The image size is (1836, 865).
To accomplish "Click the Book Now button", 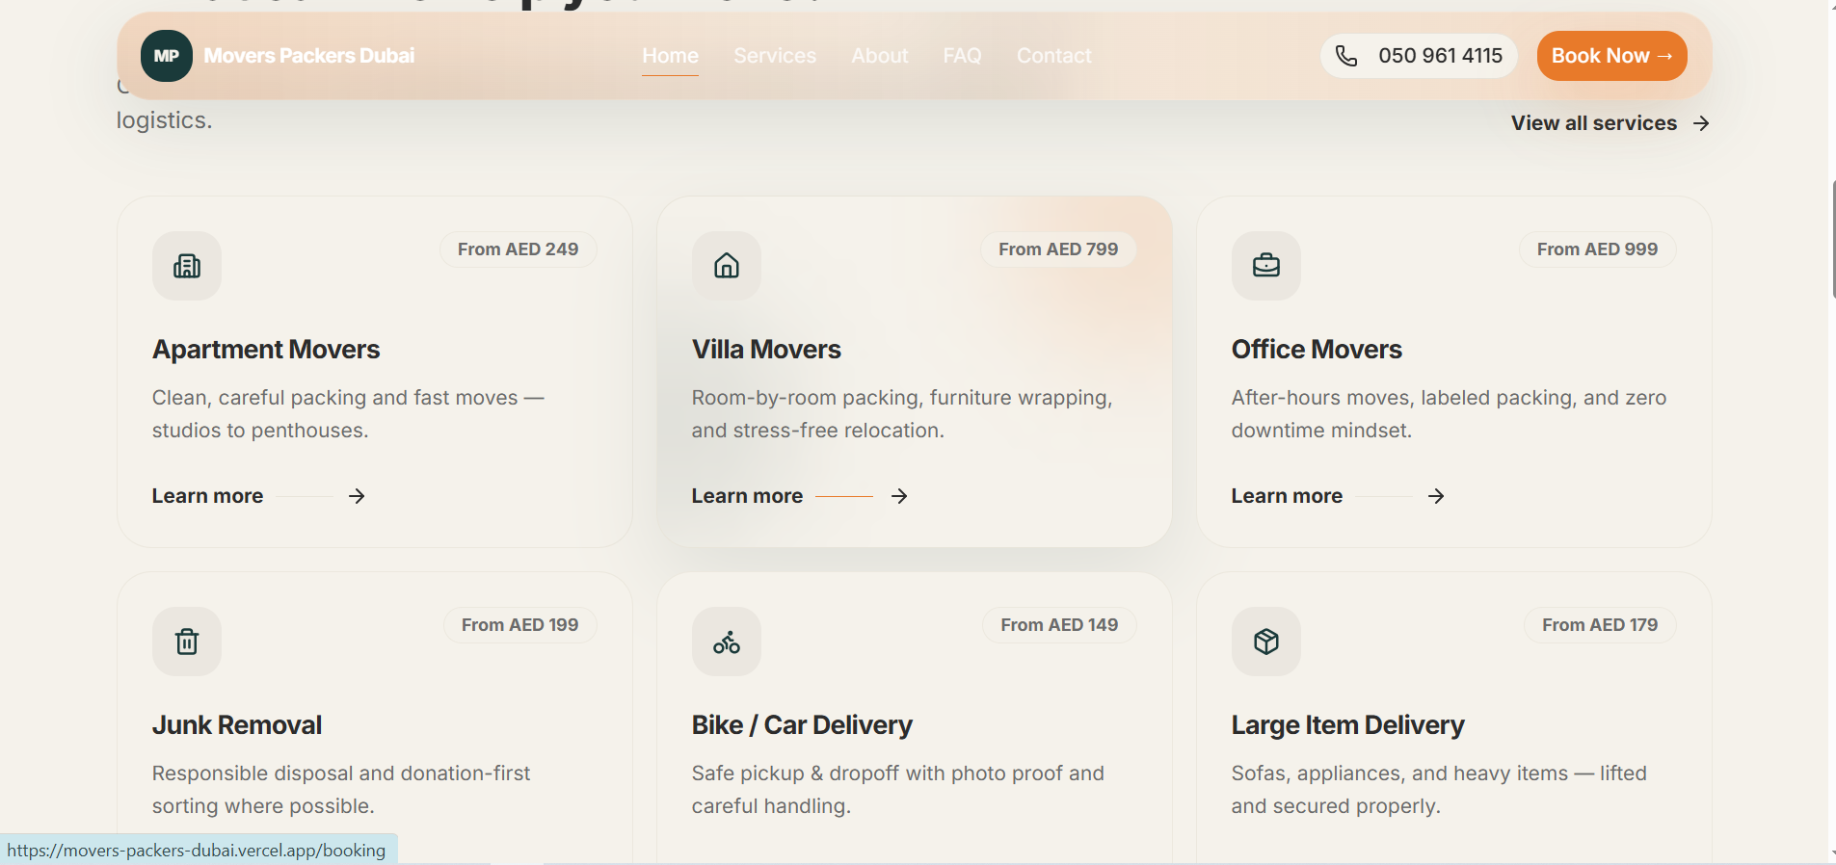I will click(1611, 56).
